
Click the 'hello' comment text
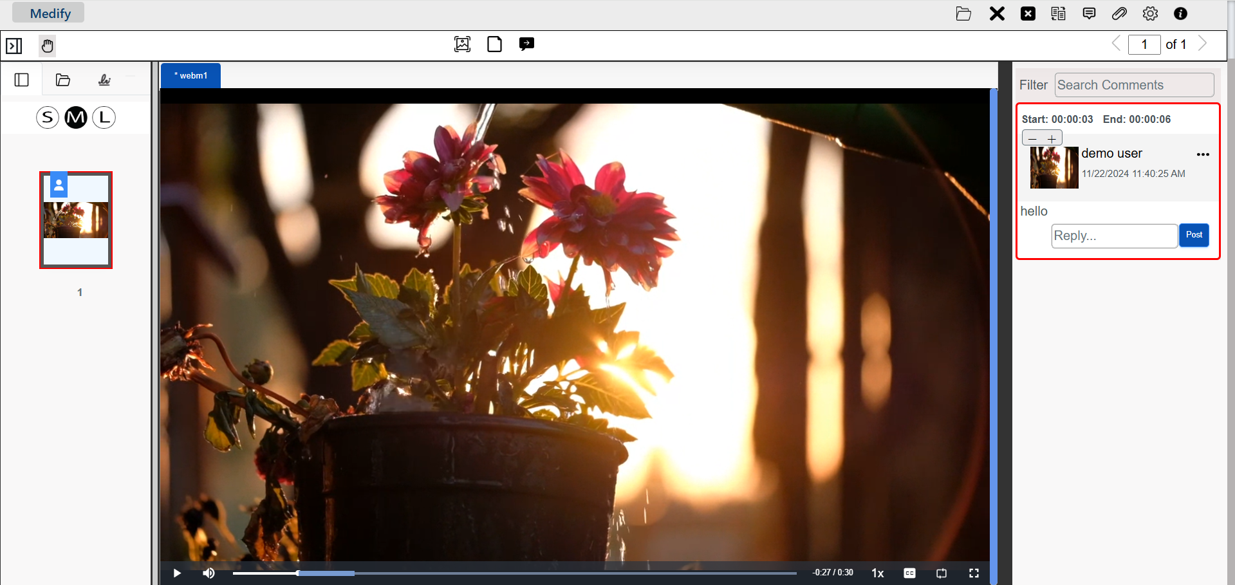[x=1034, y=211]
